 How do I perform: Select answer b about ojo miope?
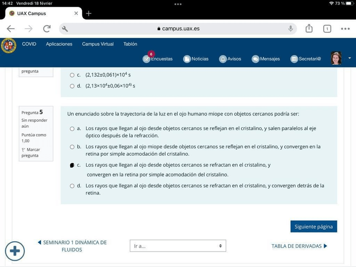72,147
